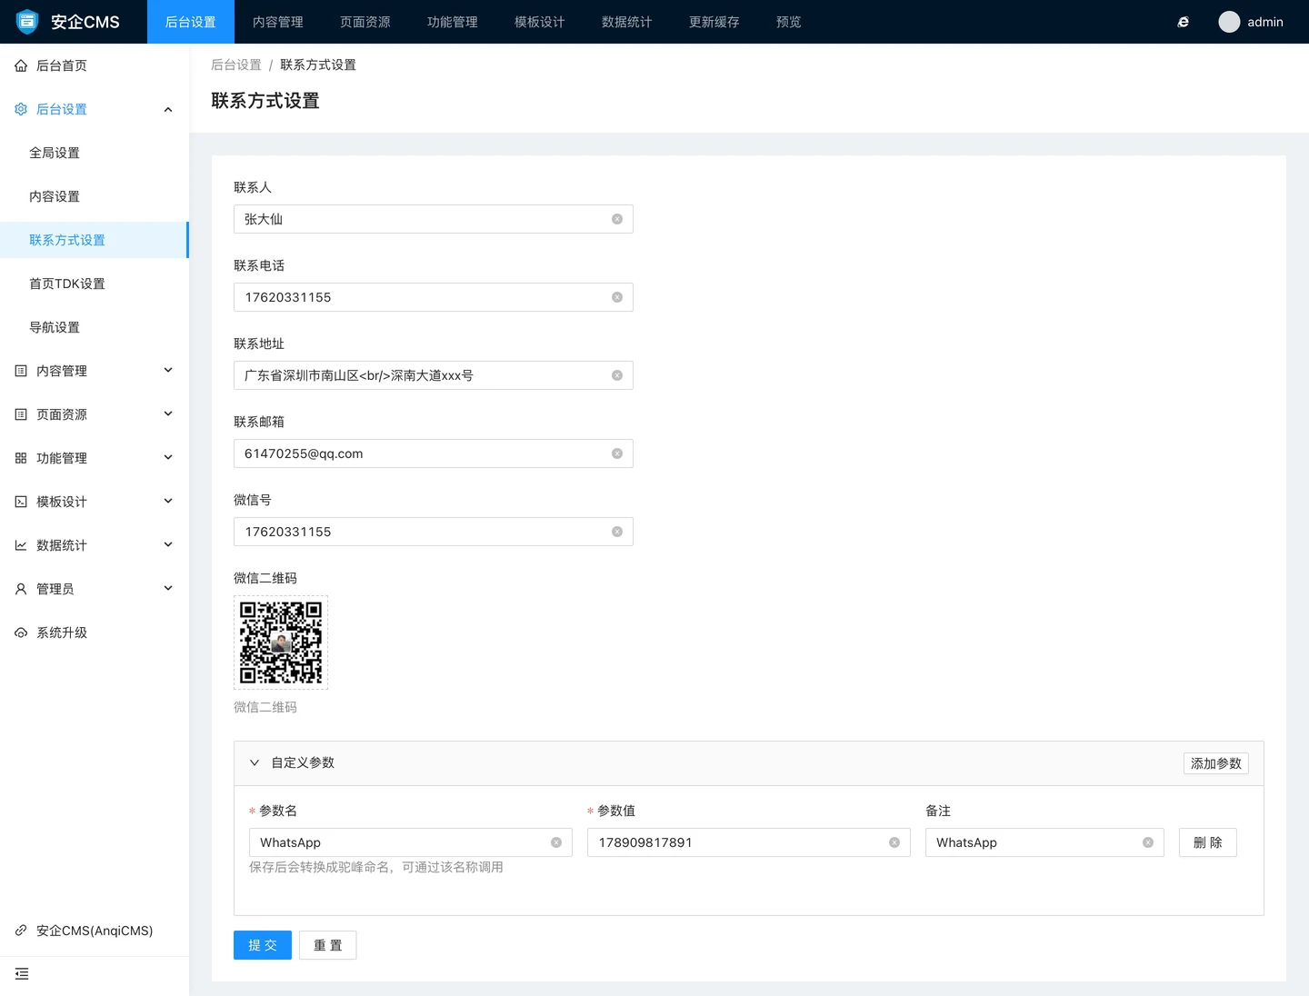Clear the 参数值 field using clear icon
The height and width of the screenshot is (996, 1309).
coord(894,842)
